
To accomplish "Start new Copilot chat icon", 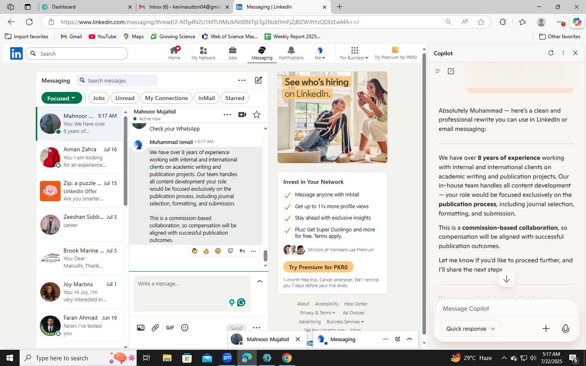I will 451,71.
